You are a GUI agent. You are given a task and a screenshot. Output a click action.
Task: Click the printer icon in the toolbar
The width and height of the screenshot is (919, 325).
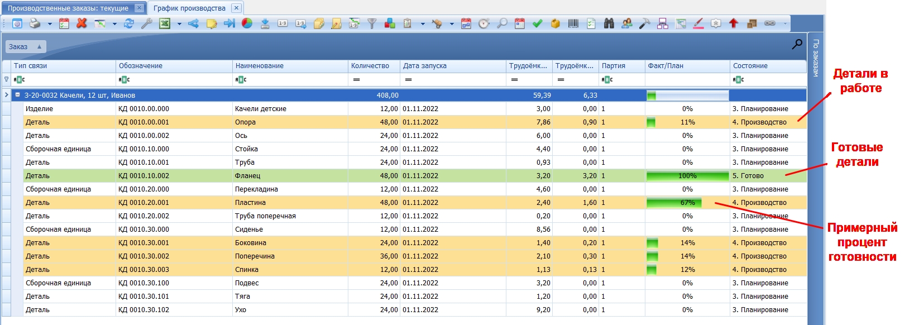(x=35, y=23)
